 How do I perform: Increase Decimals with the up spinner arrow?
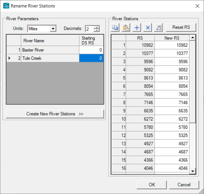(x=97, y=27)
